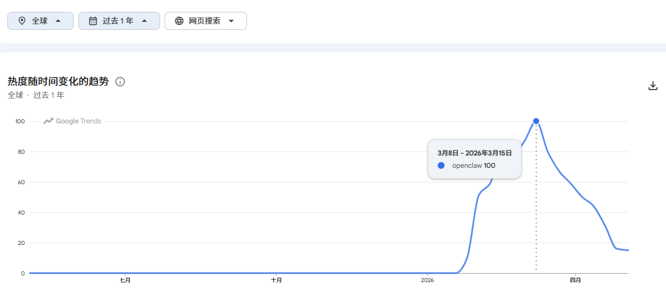Download the trend chart data
This screenshot has width=666, height=299.
pyautogui.click(x=653, y=86)
